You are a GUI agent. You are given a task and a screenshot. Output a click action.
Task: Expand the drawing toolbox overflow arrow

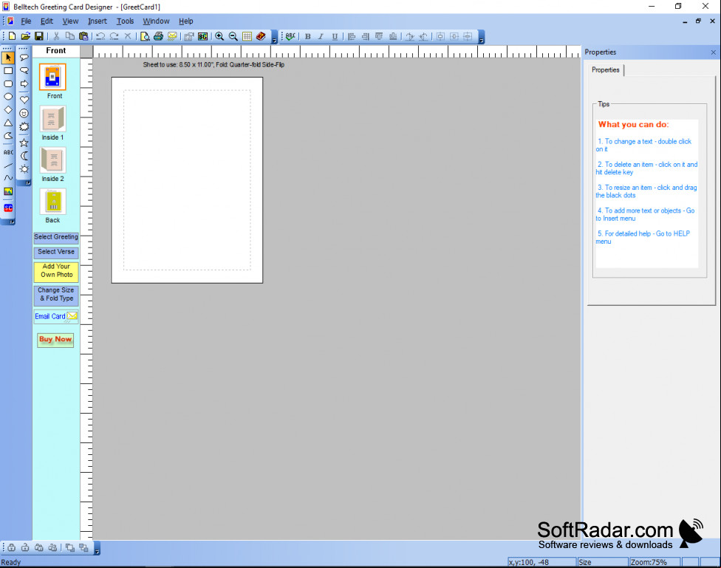point(12,222)
